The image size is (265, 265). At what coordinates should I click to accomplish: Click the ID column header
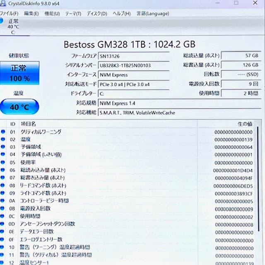click(13, 124)
